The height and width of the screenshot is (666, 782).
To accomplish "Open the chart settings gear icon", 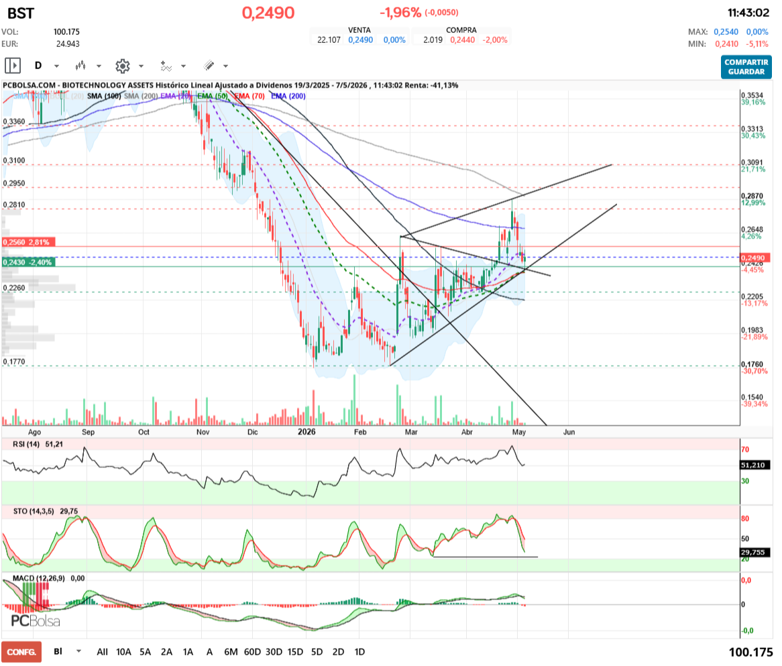I will pos(123,66).
